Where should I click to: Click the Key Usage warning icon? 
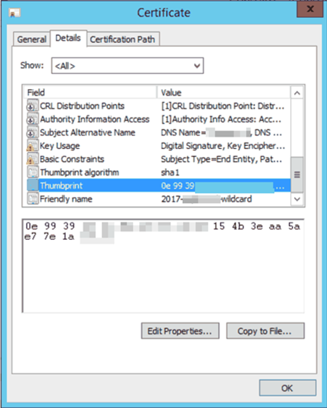[x=33, y=146]
